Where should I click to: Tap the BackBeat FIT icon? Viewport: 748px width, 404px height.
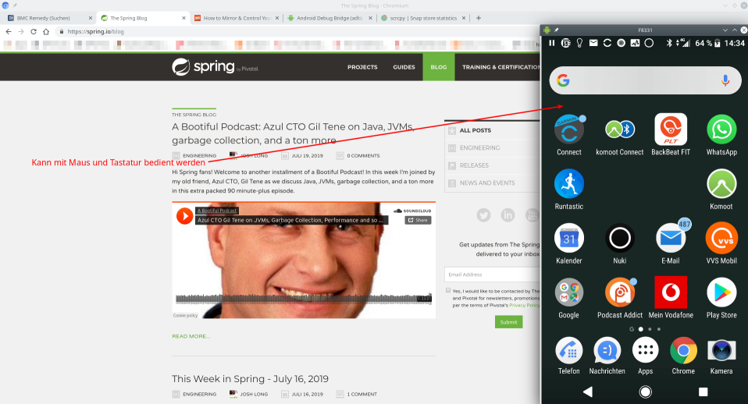[x=671, y=129]
